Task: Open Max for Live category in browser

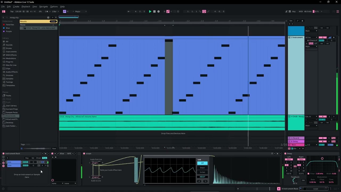Action: tap(11, 65)
